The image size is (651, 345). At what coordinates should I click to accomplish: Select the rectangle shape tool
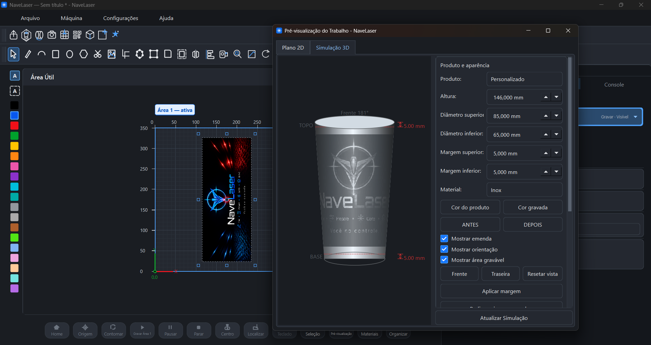[x=56, y=54]
